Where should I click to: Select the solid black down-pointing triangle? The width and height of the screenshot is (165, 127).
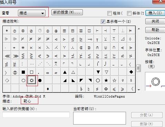98,72
